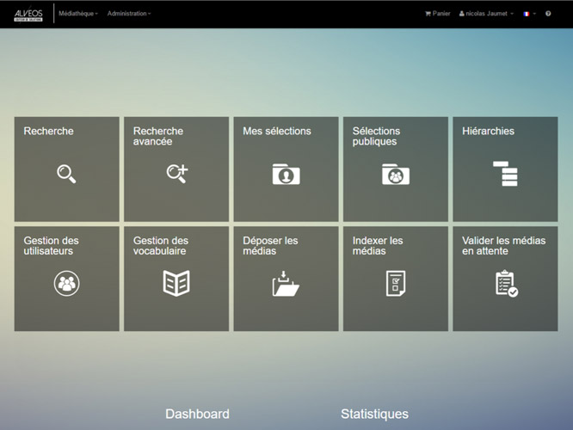Viewport: 573px width, 430px height.
Task: Open the French flag language selector
Action: [529, 14]
